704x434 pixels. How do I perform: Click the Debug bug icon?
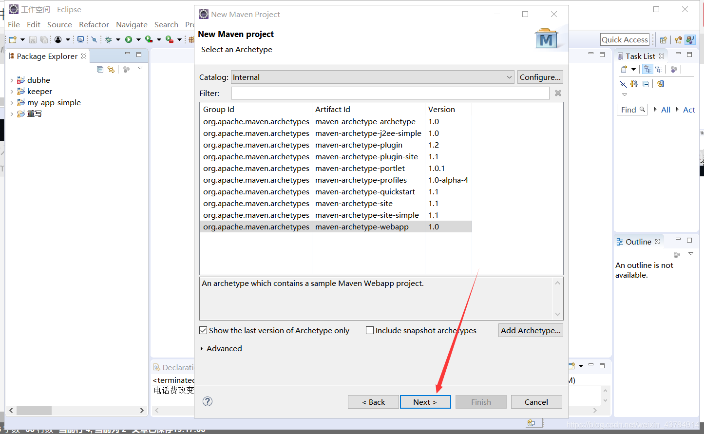tap(108, 39)
